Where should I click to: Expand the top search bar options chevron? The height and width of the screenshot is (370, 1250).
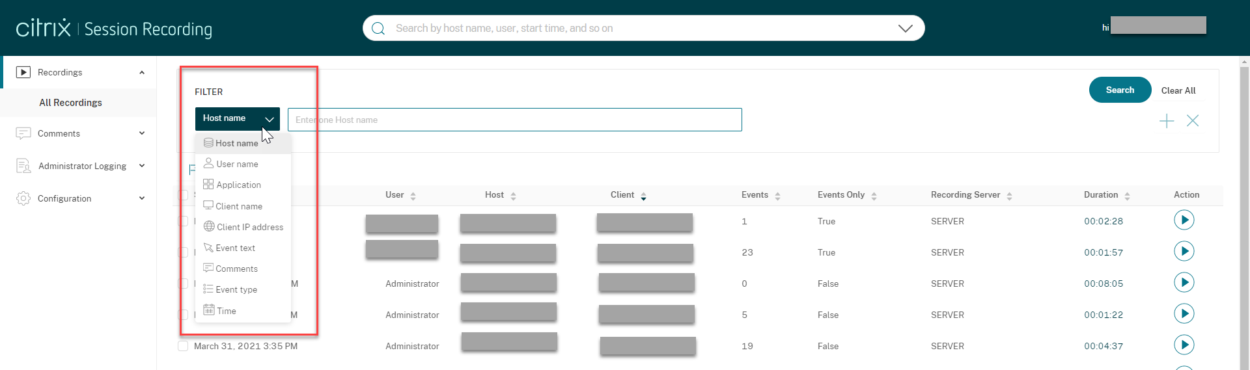click(x=905, y=29)
